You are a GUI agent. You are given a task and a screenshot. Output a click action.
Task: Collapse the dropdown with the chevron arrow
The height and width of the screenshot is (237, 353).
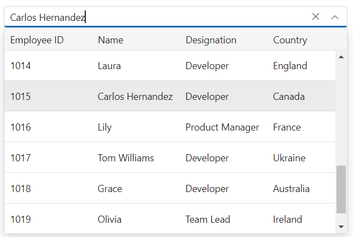click(x=335, y=17)
